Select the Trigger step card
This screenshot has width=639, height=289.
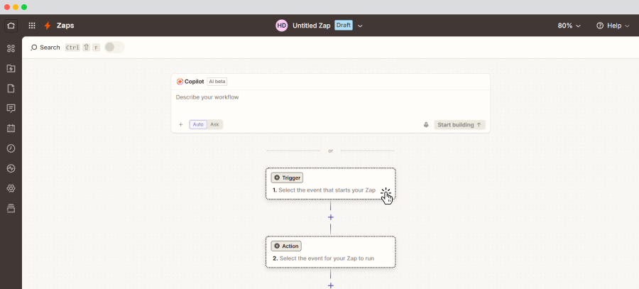tap(330, 184)
